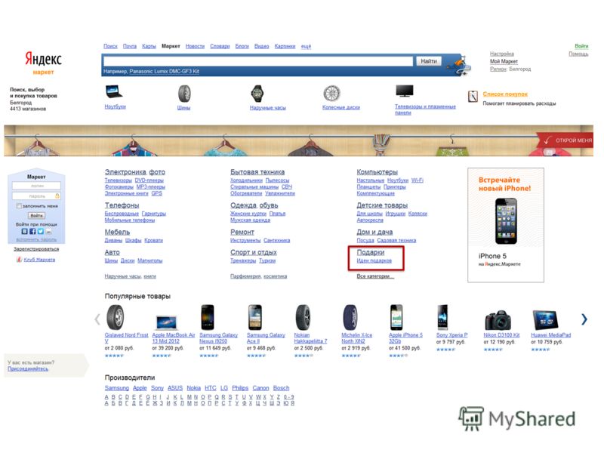The image size is (604, 453).
Task: Switch to the Новости tab
Action: click(x=195, y=46)
